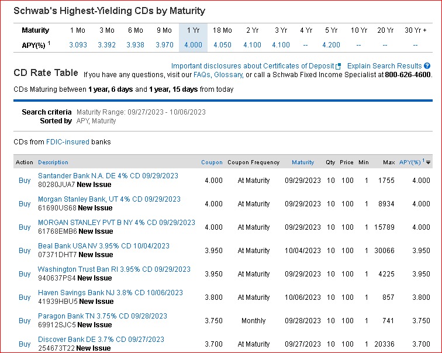Viewport: 442px width, 353px height.
Task: Open the Glossary link
Action: [x=229, y=75]
